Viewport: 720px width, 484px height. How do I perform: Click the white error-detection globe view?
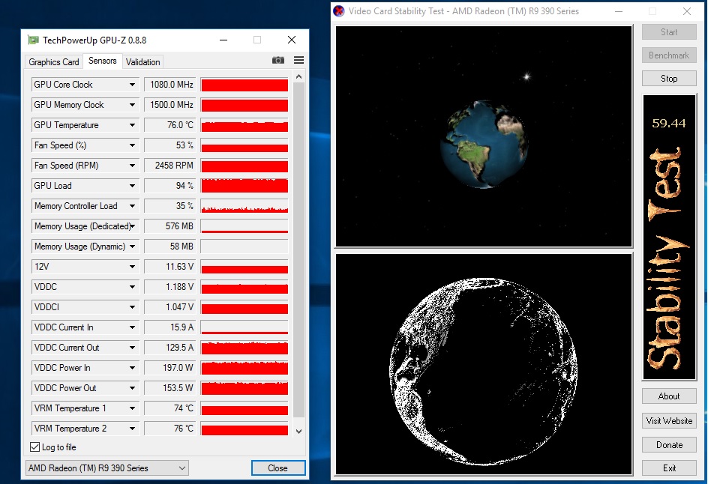(484, 364)
